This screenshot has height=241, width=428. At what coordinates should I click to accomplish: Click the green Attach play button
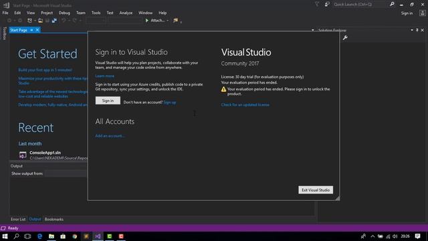[x=147, y=21]
